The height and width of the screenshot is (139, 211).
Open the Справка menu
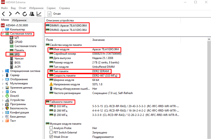[x=64, y=8]
